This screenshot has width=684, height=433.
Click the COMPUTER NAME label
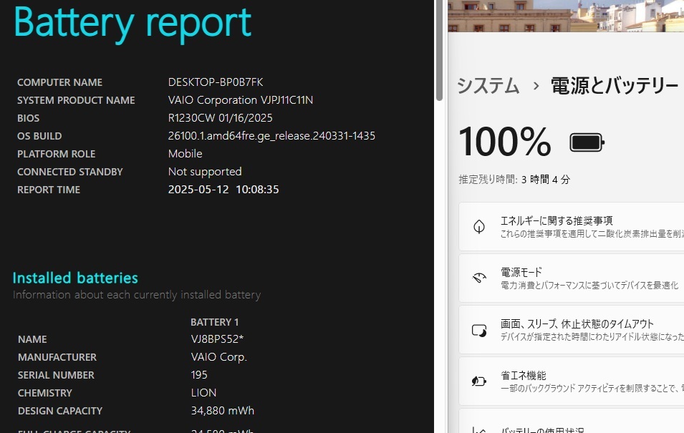pyautogui.click(x=59, y=82)
